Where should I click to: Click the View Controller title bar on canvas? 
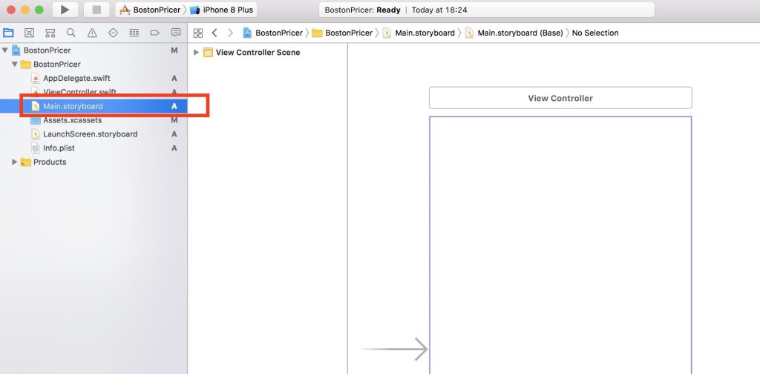(560, 98)
